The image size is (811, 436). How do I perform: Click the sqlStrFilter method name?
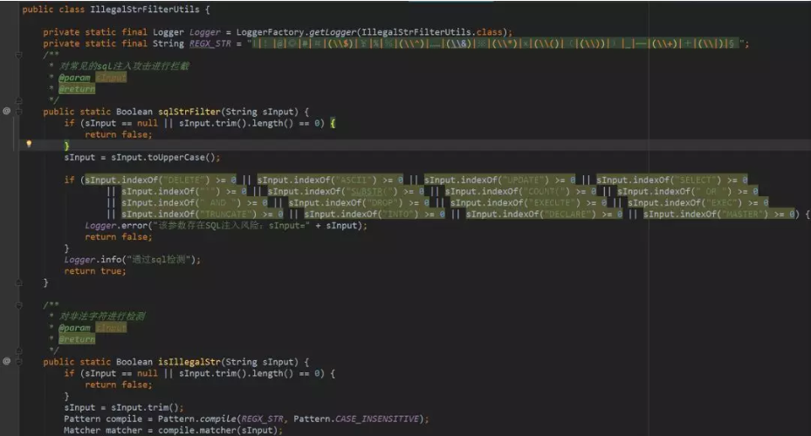(189, 112)
